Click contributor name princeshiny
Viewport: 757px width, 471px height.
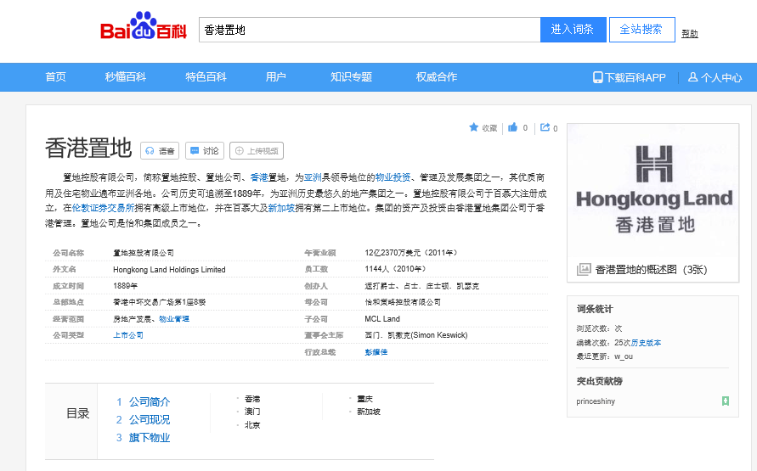(596, 401)
